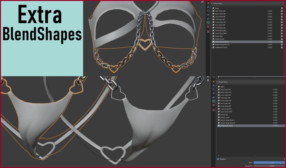
Task: Adjust the blue Value slider
Action: pyautogui.click(x=269, y=162)
